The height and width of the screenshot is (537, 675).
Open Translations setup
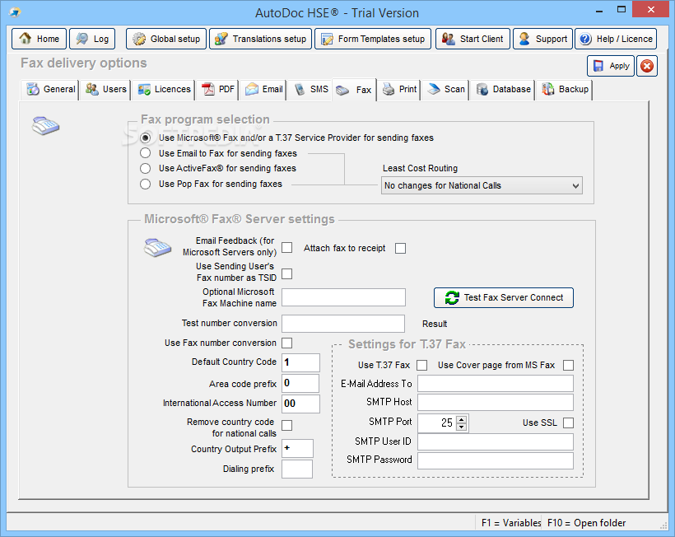tap(260, 39)
